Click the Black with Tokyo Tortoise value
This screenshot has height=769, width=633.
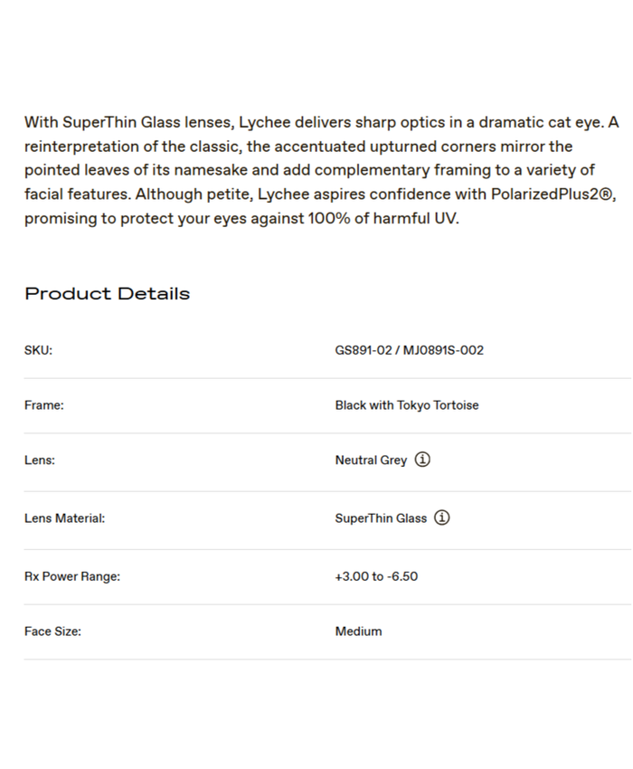click(x=406, y=405)
